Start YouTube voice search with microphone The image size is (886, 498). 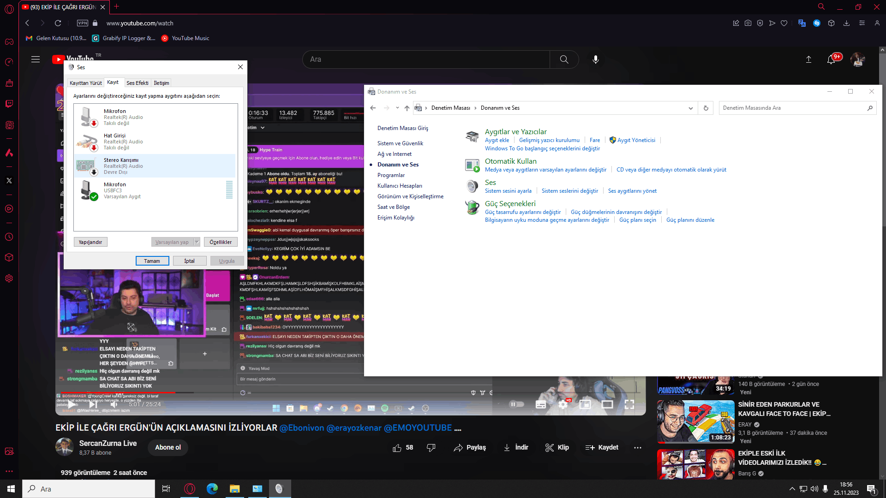596,59
